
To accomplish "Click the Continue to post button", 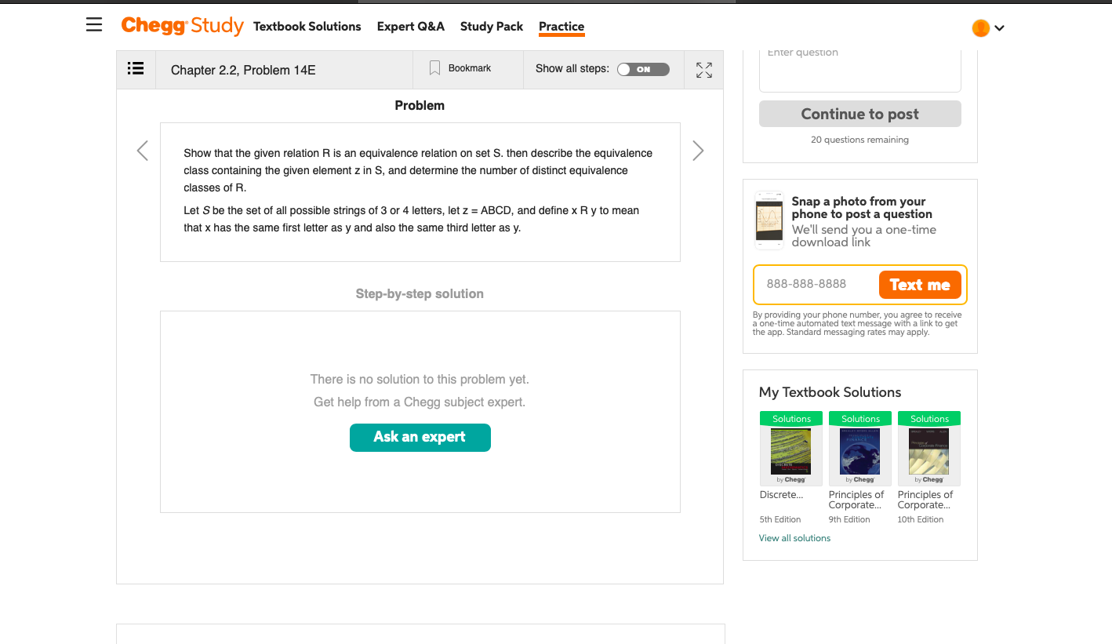I will point(860,114).
